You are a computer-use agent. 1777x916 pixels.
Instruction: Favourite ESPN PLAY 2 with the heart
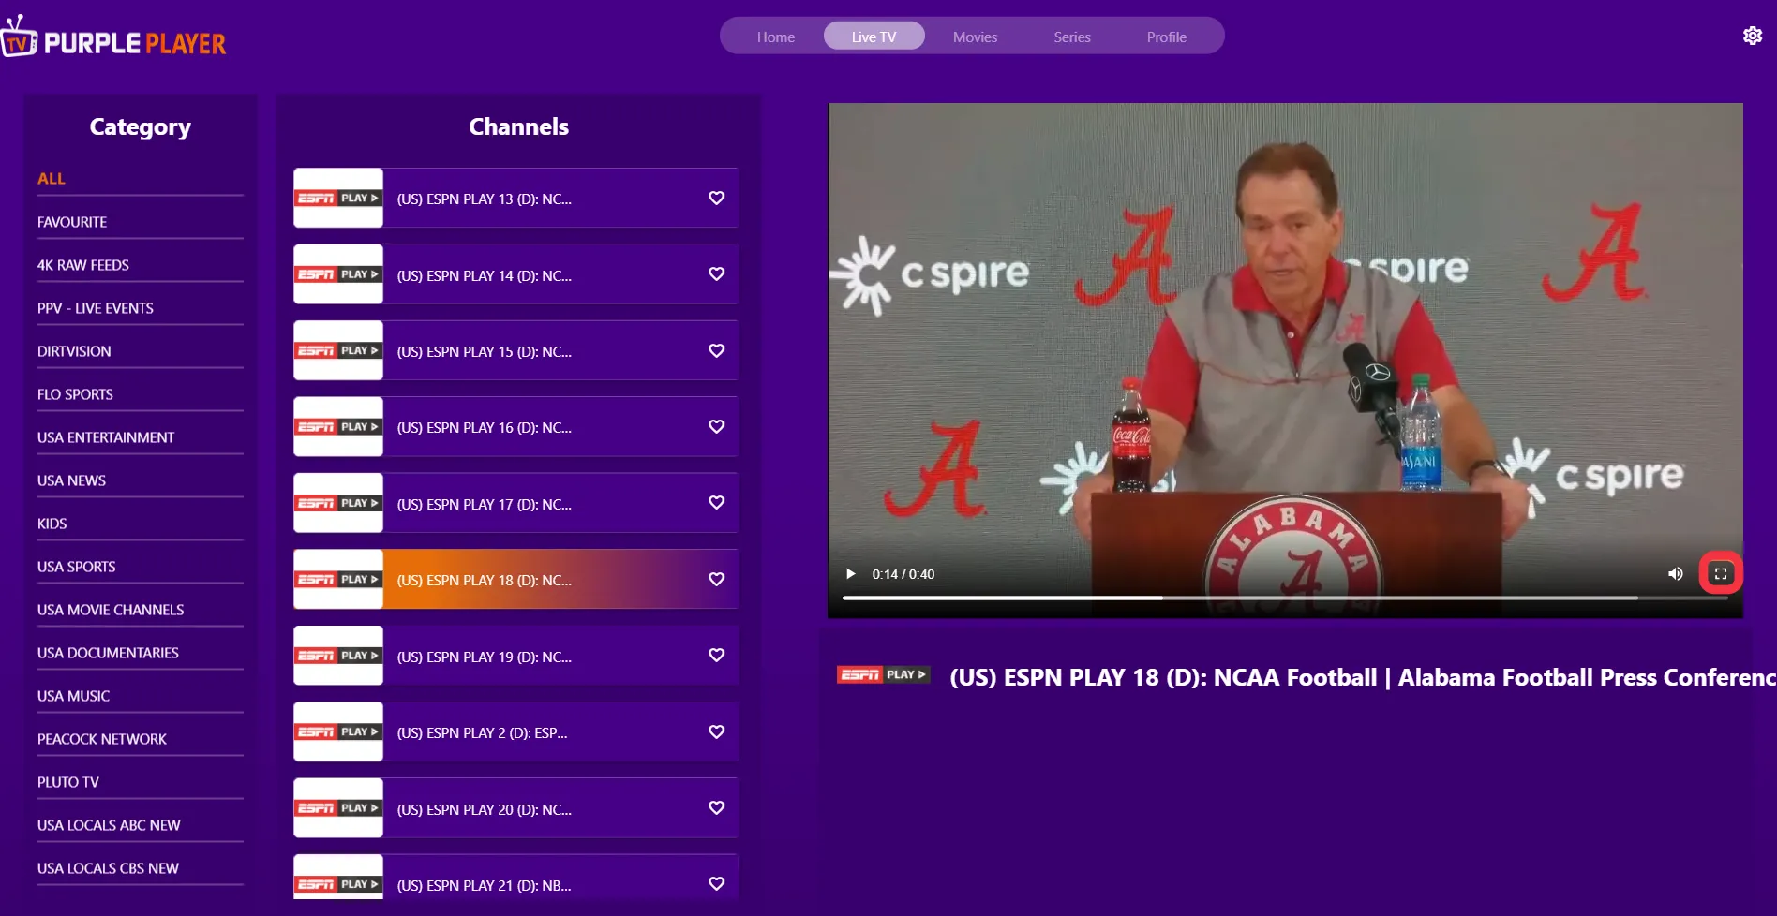(717, 731)
